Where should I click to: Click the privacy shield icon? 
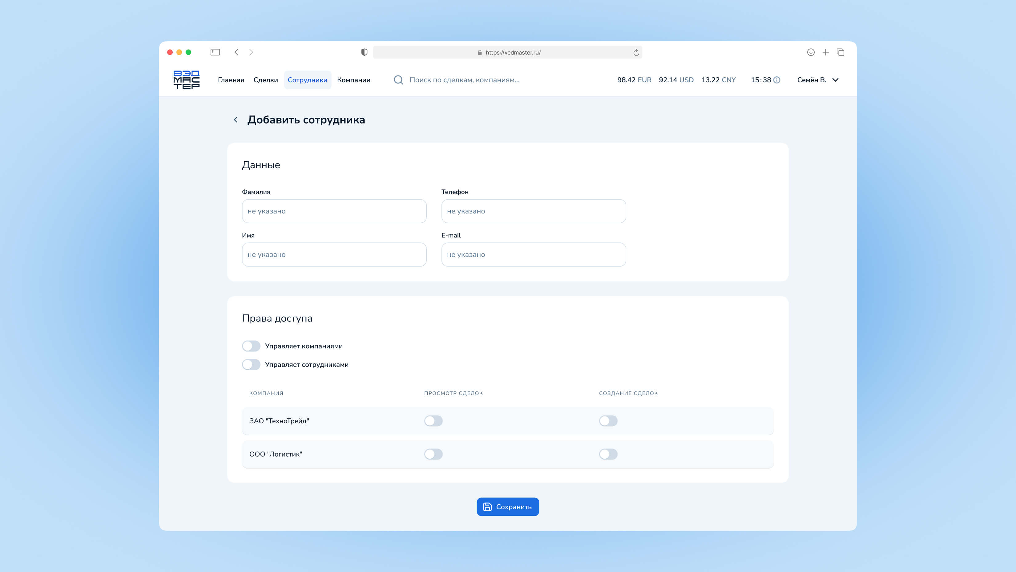364,52
